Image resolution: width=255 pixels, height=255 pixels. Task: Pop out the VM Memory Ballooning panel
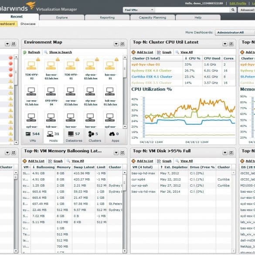(x=122, y=153)
